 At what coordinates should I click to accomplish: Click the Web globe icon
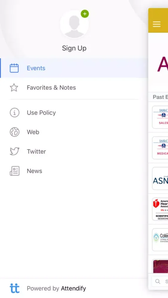point(14,132)
